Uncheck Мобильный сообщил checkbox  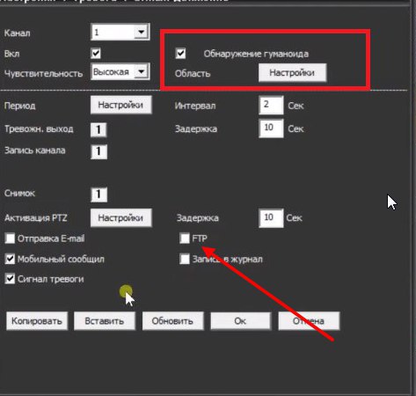tap(10, 259)
